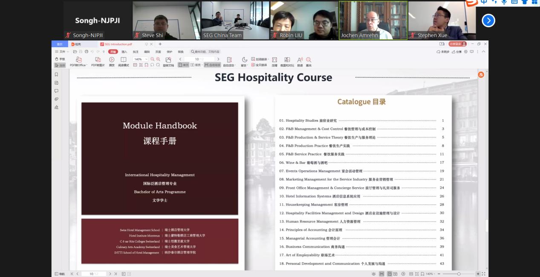Edit the page number field in toolbar

(x=199, y=59)
